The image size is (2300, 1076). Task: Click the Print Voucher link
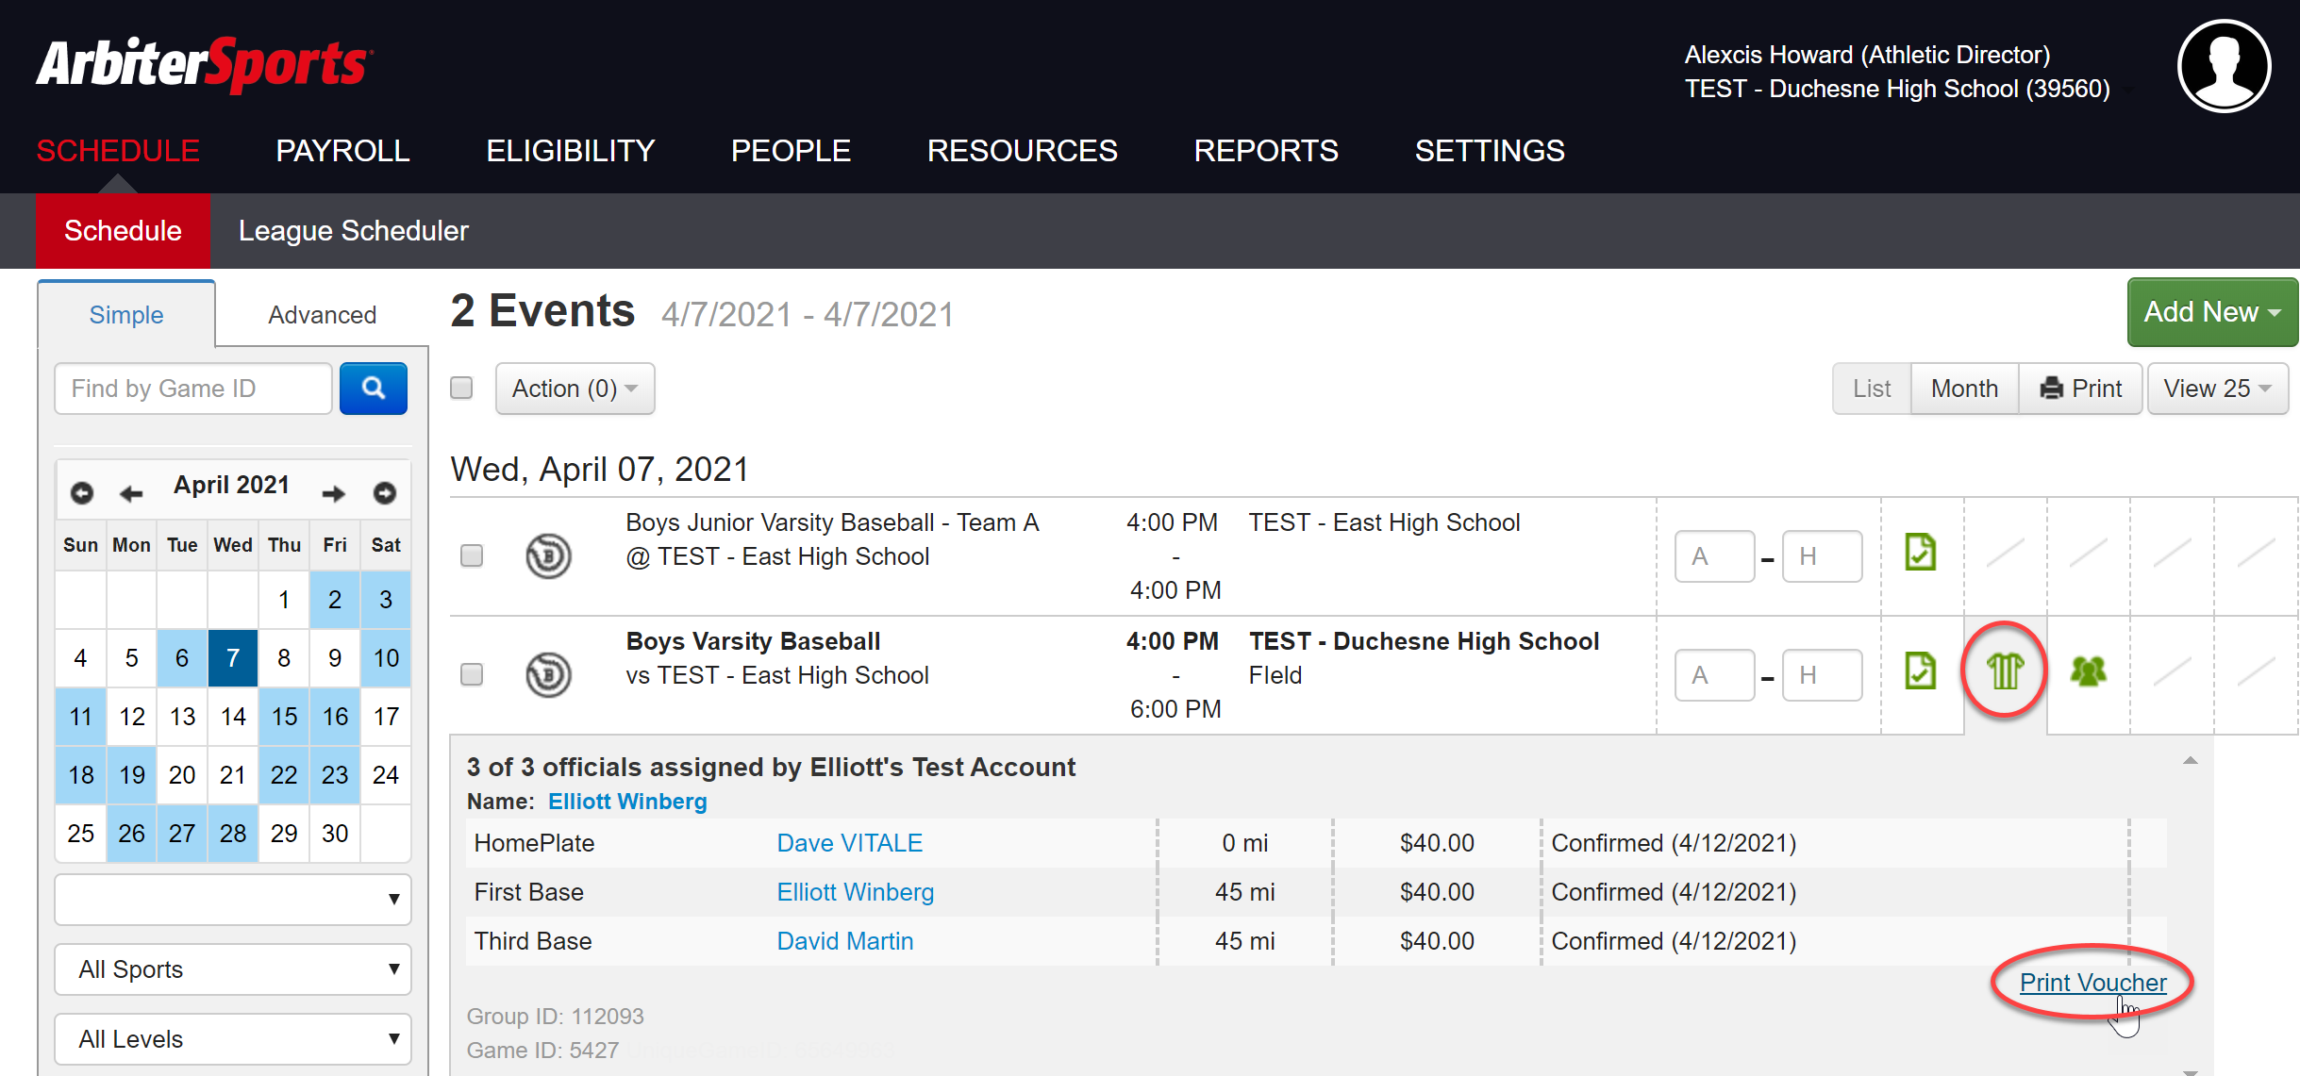point(2092,983)
